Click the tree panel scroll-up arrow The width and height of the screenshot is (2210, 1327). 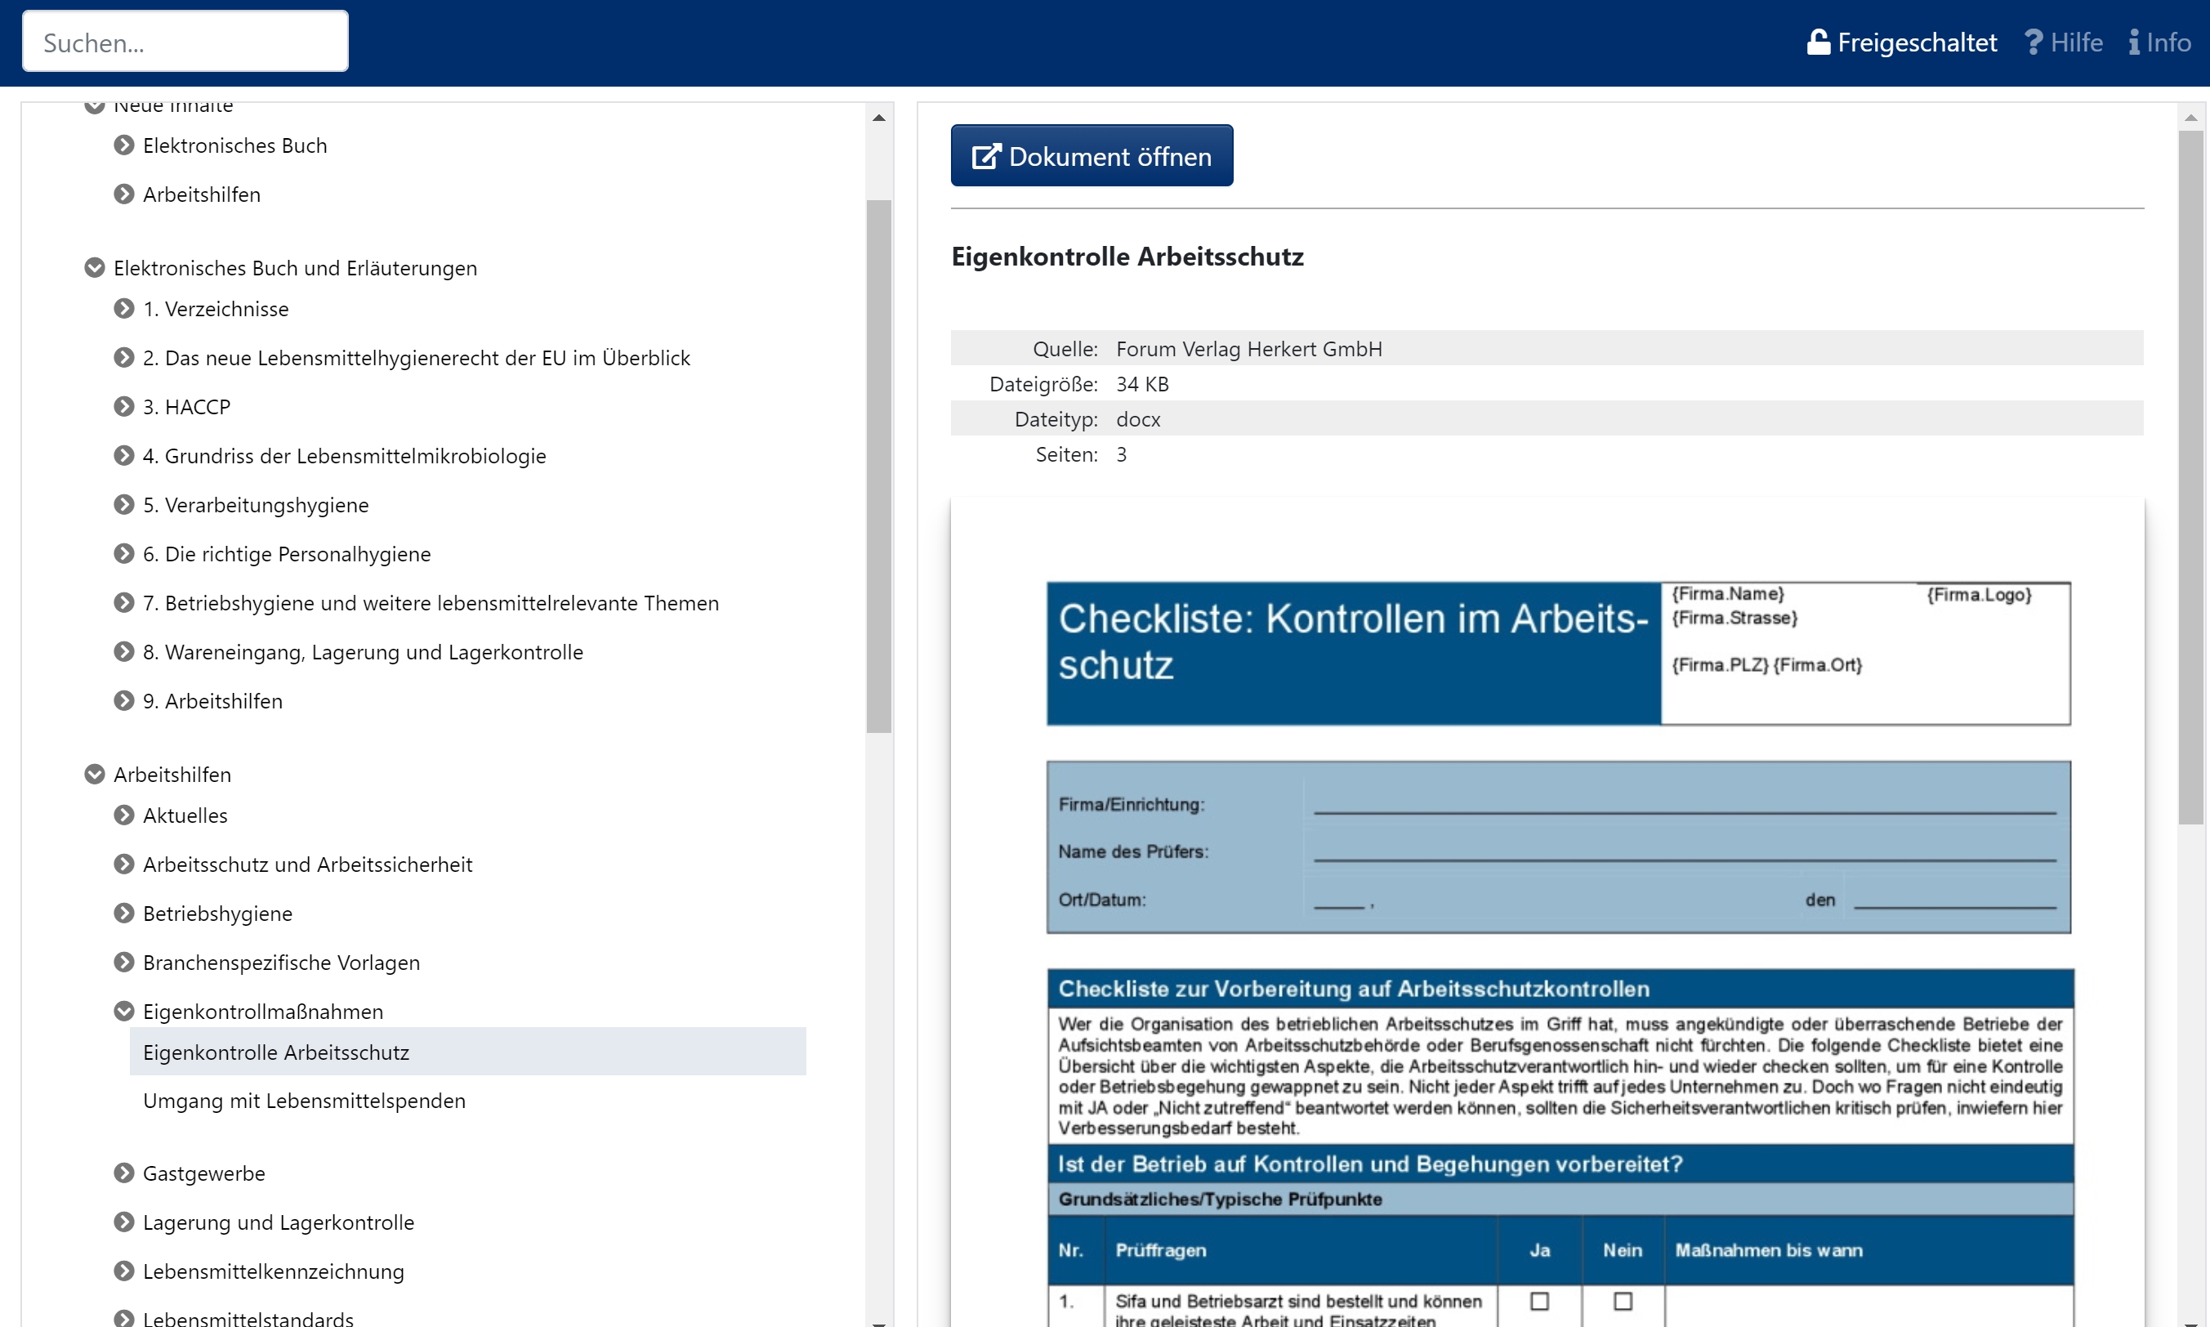point(879,117)
